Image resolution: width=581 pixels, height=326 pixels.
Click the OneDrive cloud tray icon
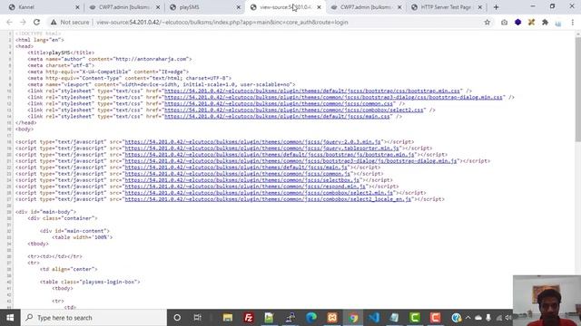(x=478, y=318)
